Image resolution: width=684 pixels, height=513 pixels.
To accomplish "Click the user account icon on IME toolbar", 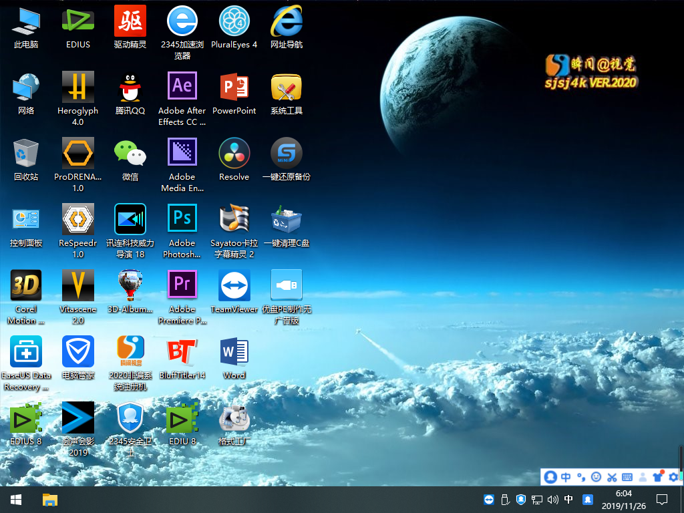I will [643, 477].
